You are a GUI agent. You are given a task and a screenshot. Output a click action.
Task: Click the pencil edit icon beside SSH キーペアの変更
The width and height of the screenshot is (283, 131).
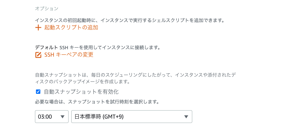[x=38, y=55]
